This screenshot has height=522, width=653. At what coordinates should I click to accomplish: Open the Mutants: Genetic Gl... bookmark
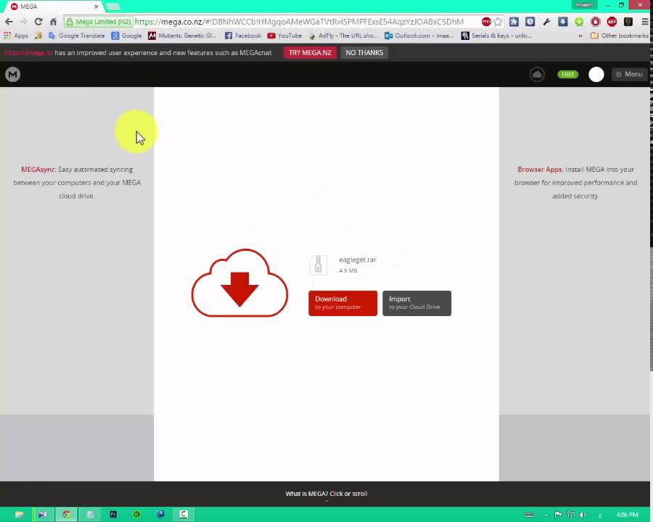click(x=182, y=36)
